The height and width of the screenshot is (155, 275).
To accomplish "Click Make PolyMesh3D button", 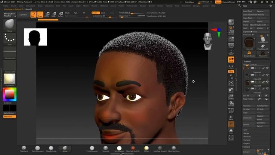I will tap(259, 25).
